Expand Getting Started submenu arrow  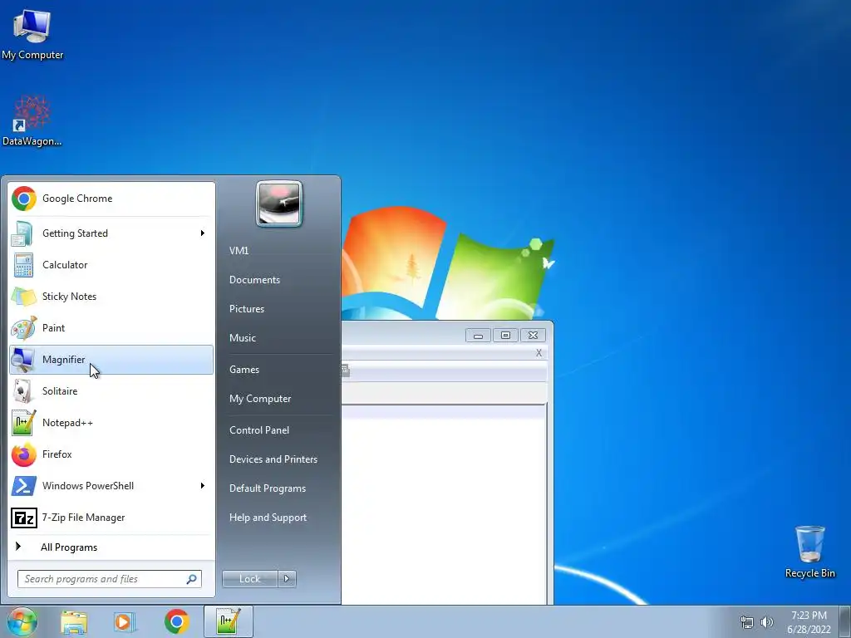tap(203, 233)
